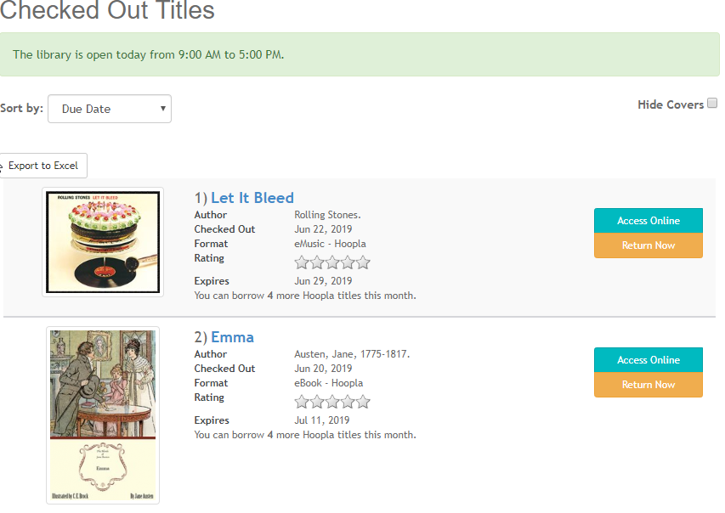Toggle the Hide Covers checkbox
725x513 pixels.
[x=712, y=103]
